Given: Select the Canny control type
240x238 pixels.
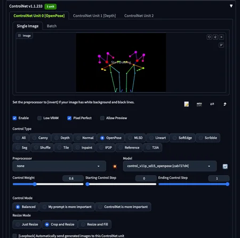Looking at the screenshot, I should [x=41, y=138].
